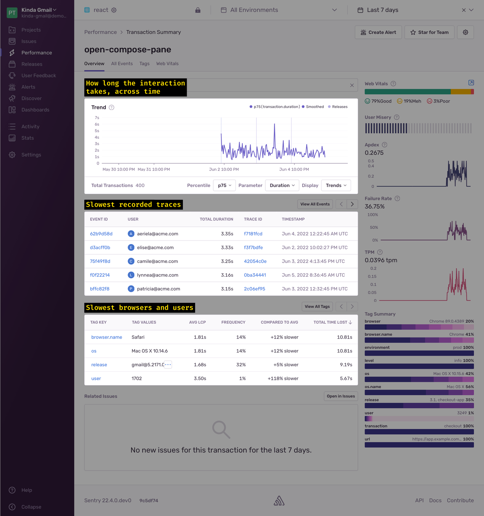Click the Trend help question icon
The width and height of the screenshot is (484, 516).
(111, 107)
